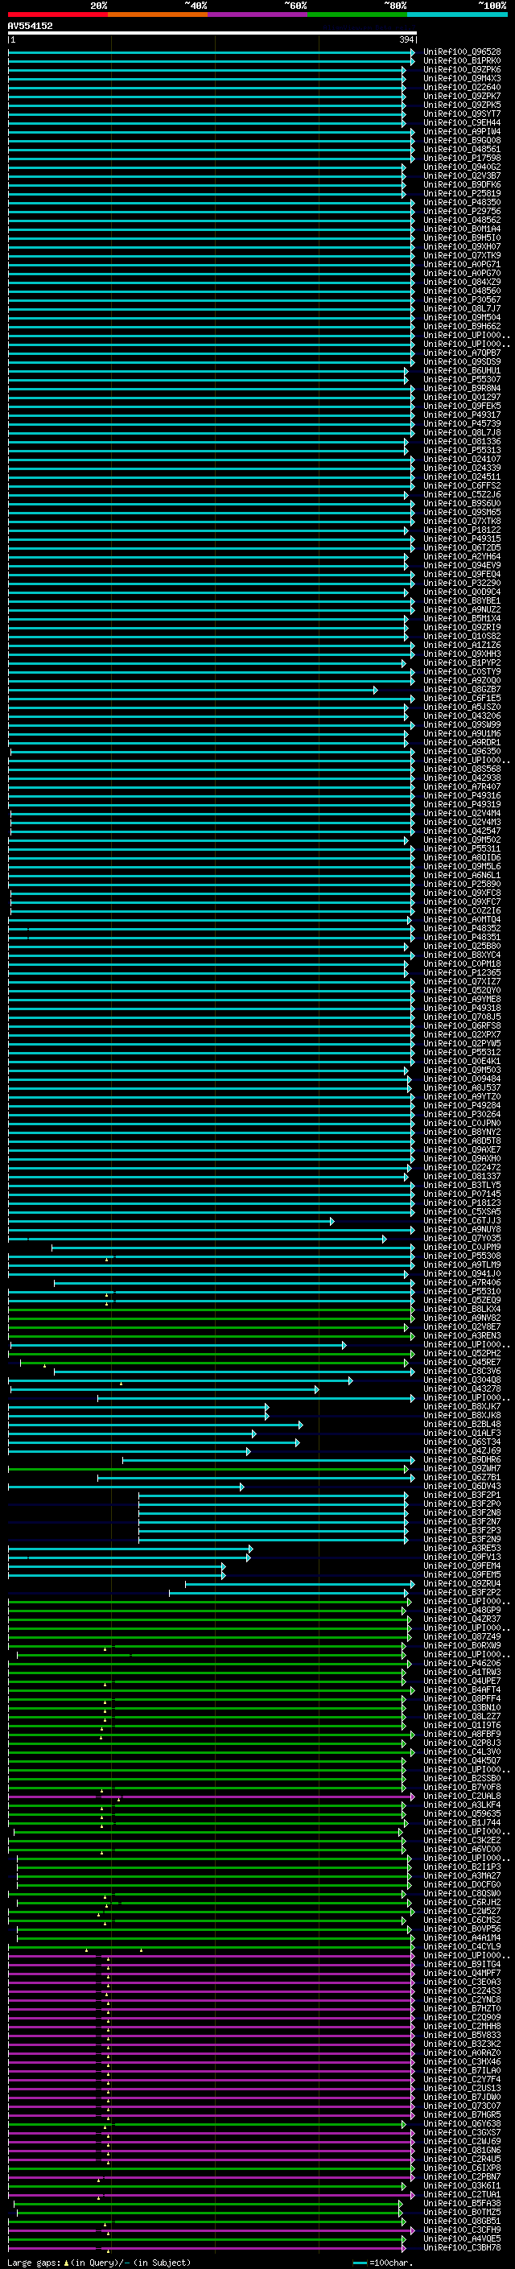Screen dimensions: 515x2269
Task: Select label UniRef100_Q45RE7
Action: coord(462,1363)
